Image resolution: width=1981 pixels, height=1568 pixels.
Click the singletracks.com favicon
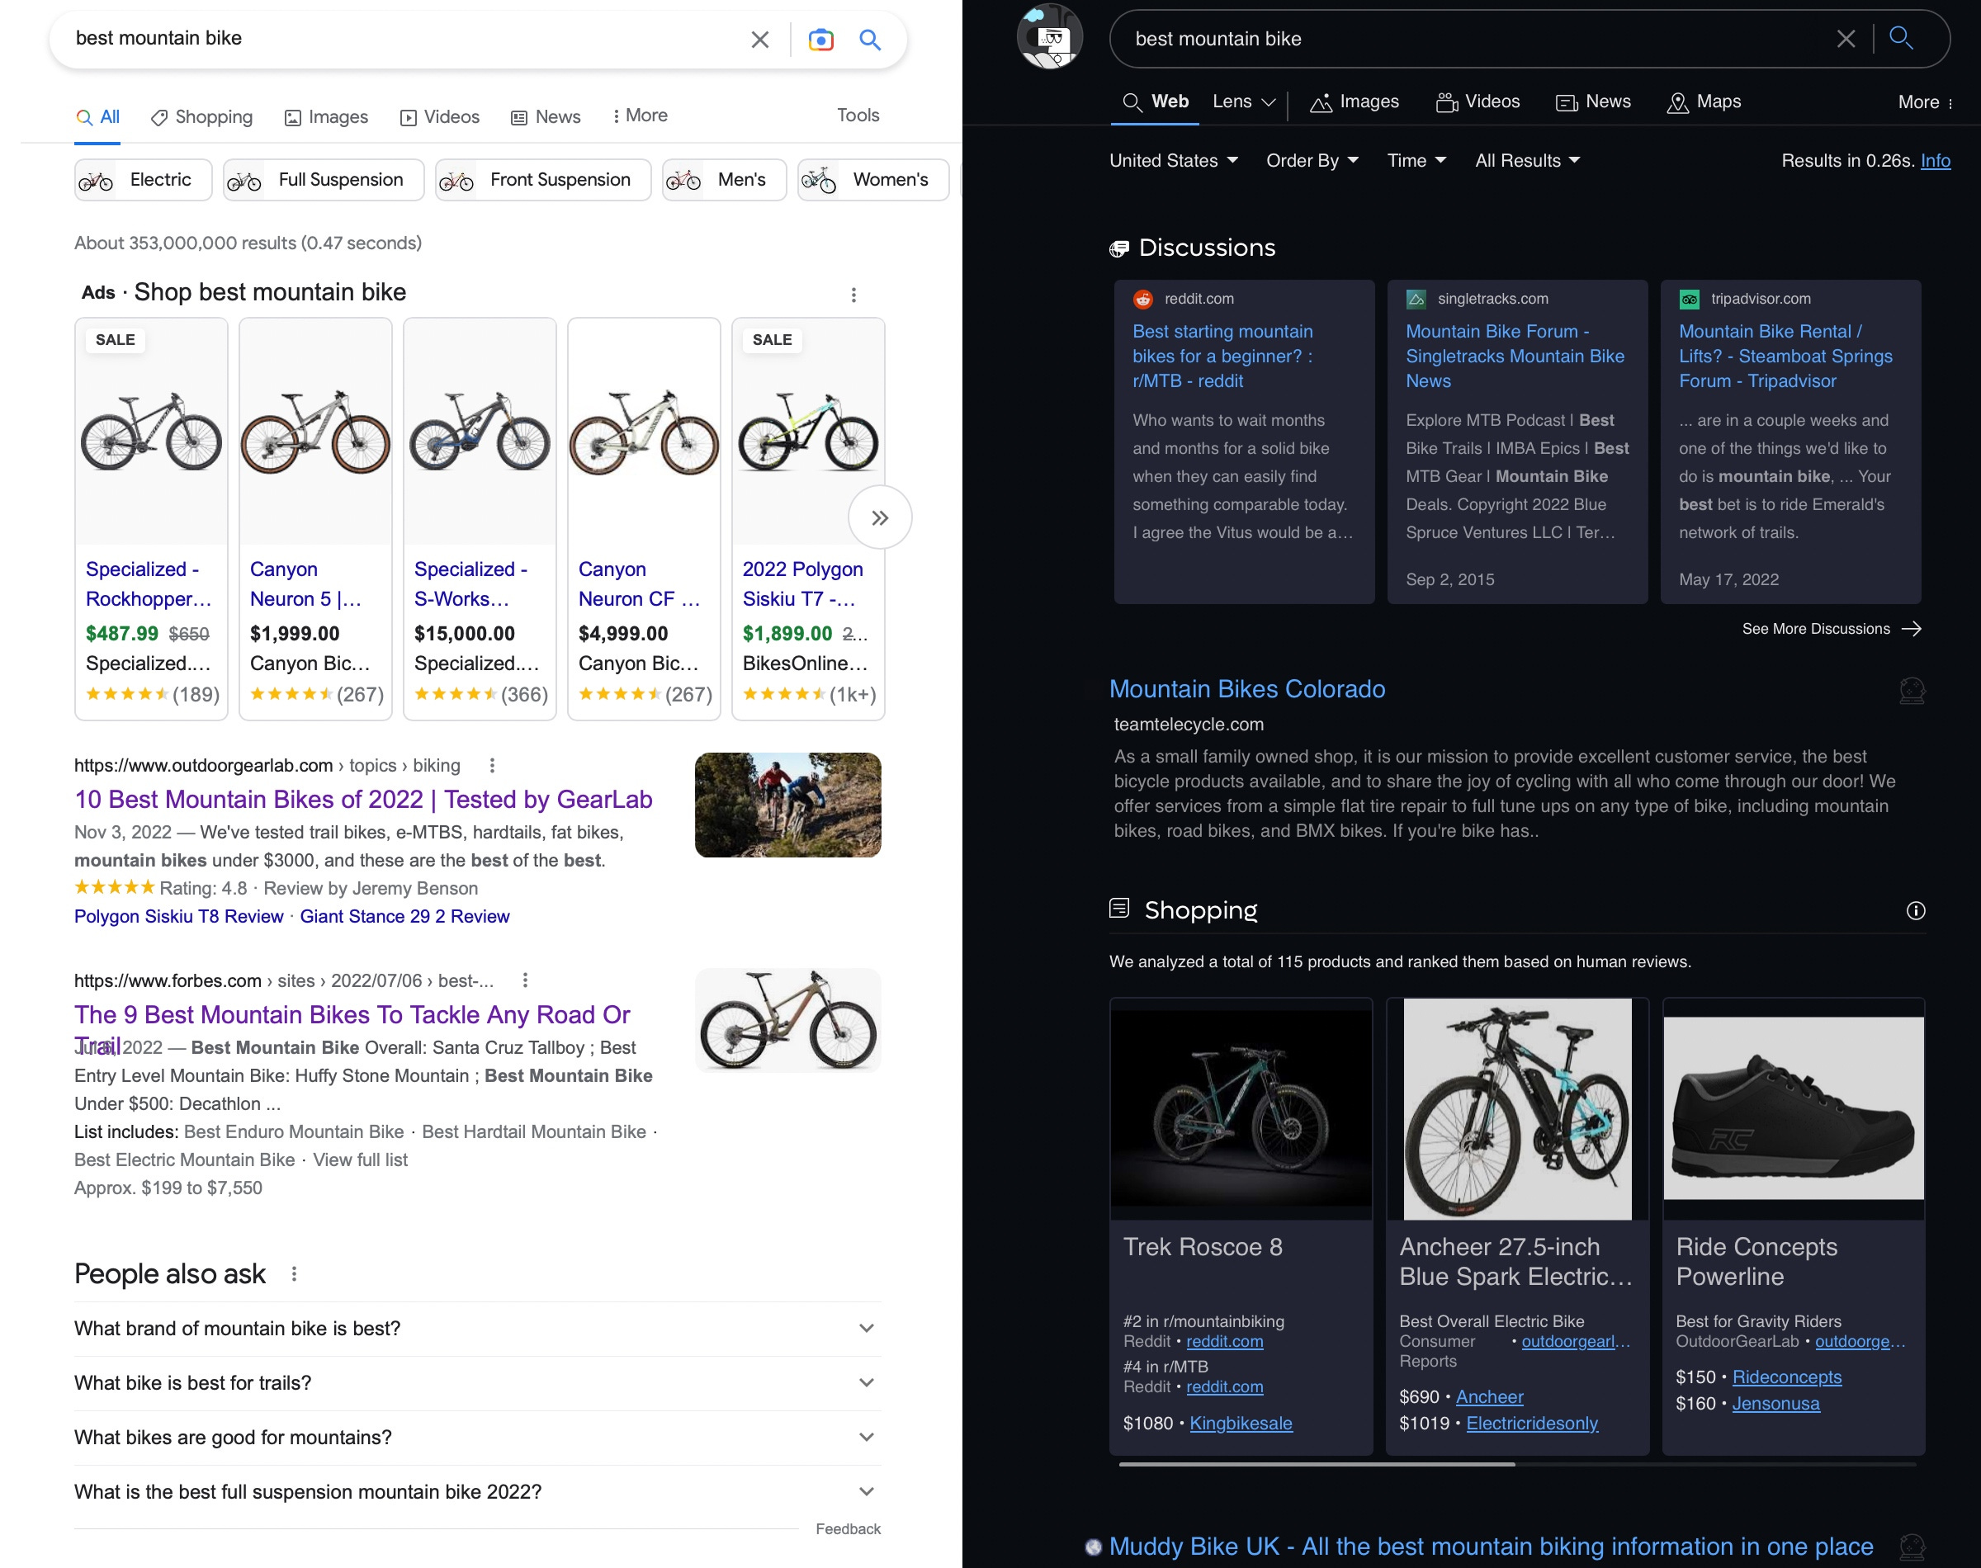point(1416,300)
